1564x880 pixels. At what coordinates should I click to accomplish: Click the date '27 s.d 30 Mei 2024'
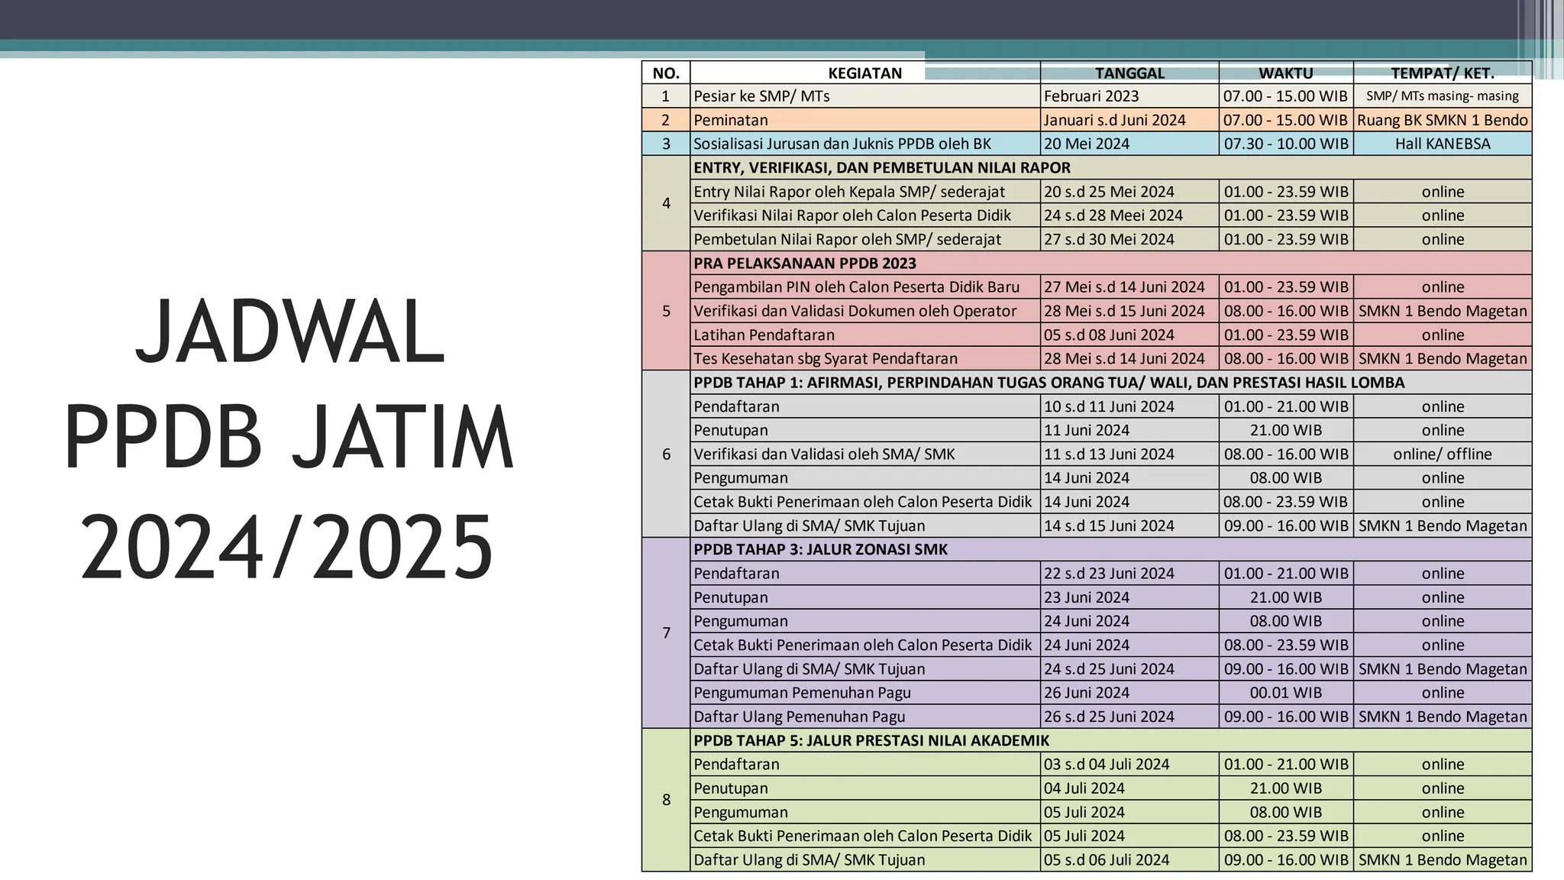pyautogui.click(x=1129, y=239)
